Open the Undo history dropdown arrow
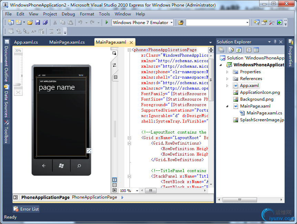The height and width of the screenshot is (224, 297). [86, 23]
